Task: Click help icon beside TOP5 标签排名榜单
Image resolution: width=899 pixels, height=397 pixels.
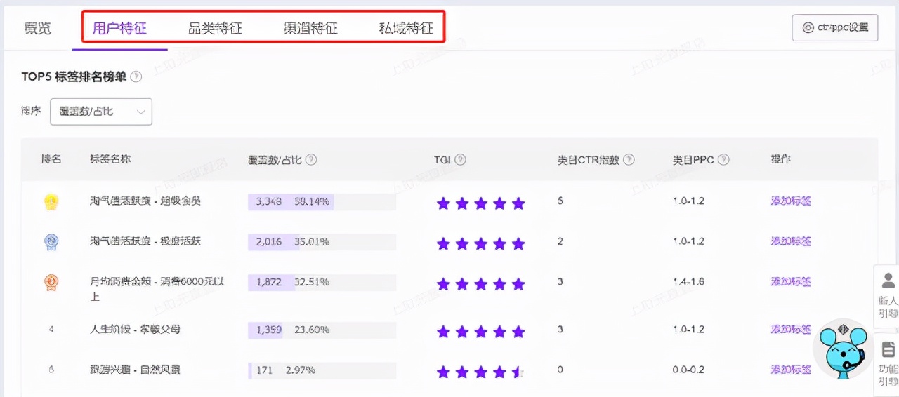Action: click(136, 76)
